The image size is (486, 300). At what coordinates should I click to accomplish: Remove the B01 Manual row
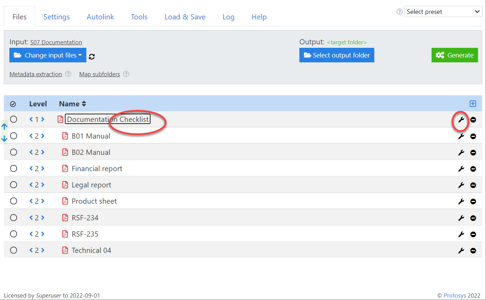473,136
